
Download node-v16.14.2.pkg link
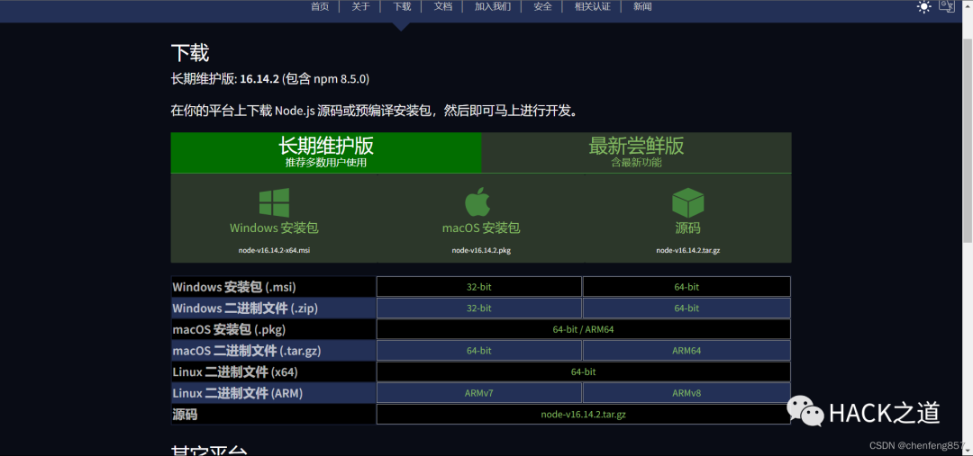tap(481, 250)
